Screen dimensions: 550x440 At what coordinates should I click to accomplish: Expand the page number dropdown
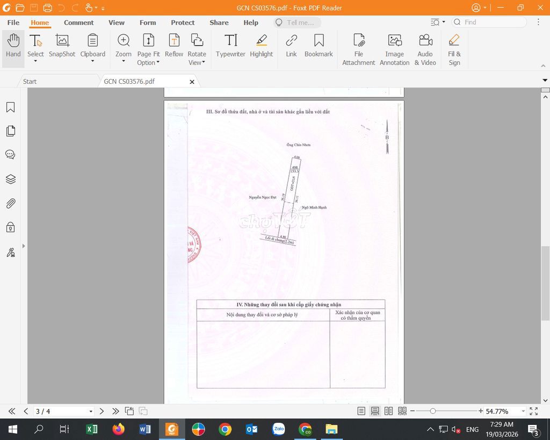click(91, 412)
